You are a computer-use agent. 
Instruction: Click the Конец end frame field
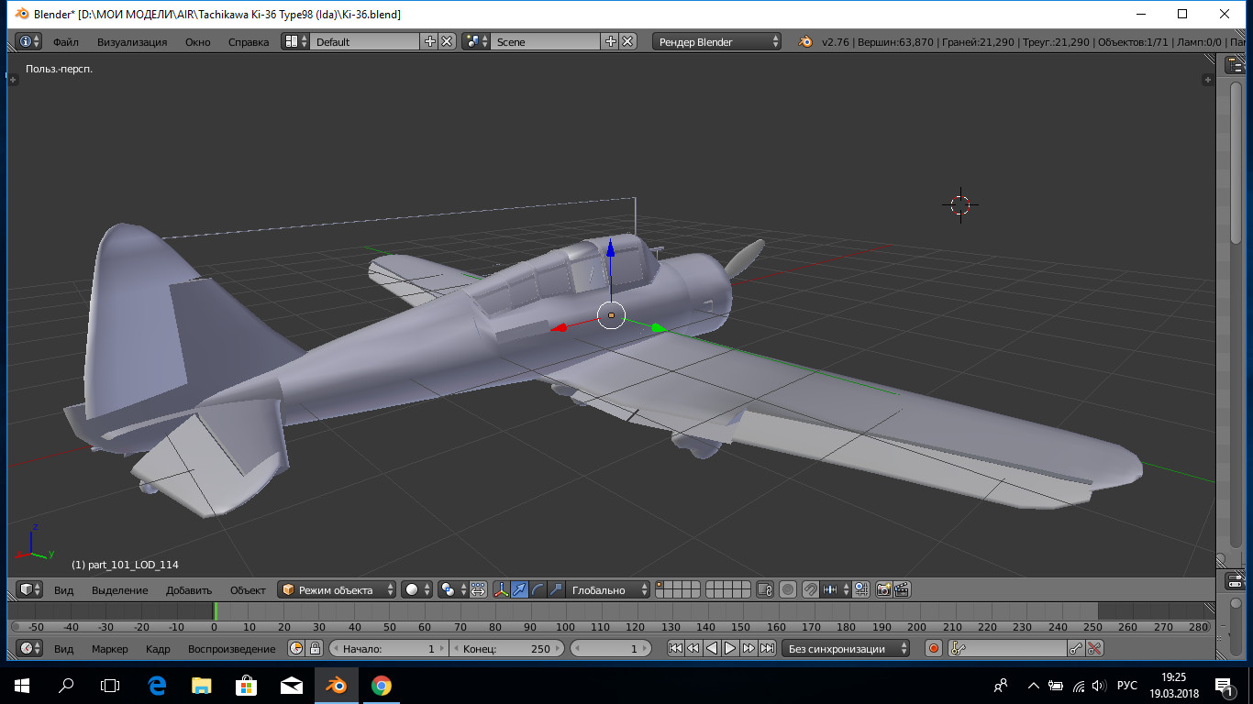tap(506, 649)
